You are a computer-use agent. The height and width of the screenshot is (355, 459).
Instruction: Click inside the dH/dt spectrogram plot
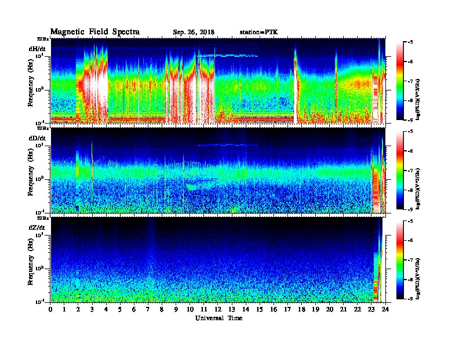click(218, 81)
